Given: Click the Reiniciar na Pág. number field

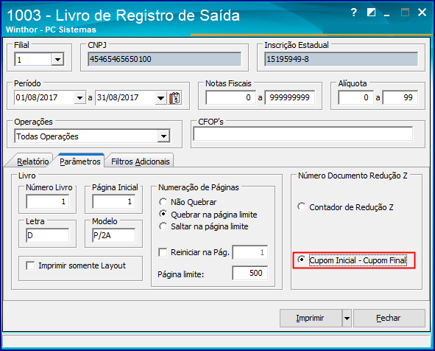Looking at the screenshot, I should pos(250,252).
